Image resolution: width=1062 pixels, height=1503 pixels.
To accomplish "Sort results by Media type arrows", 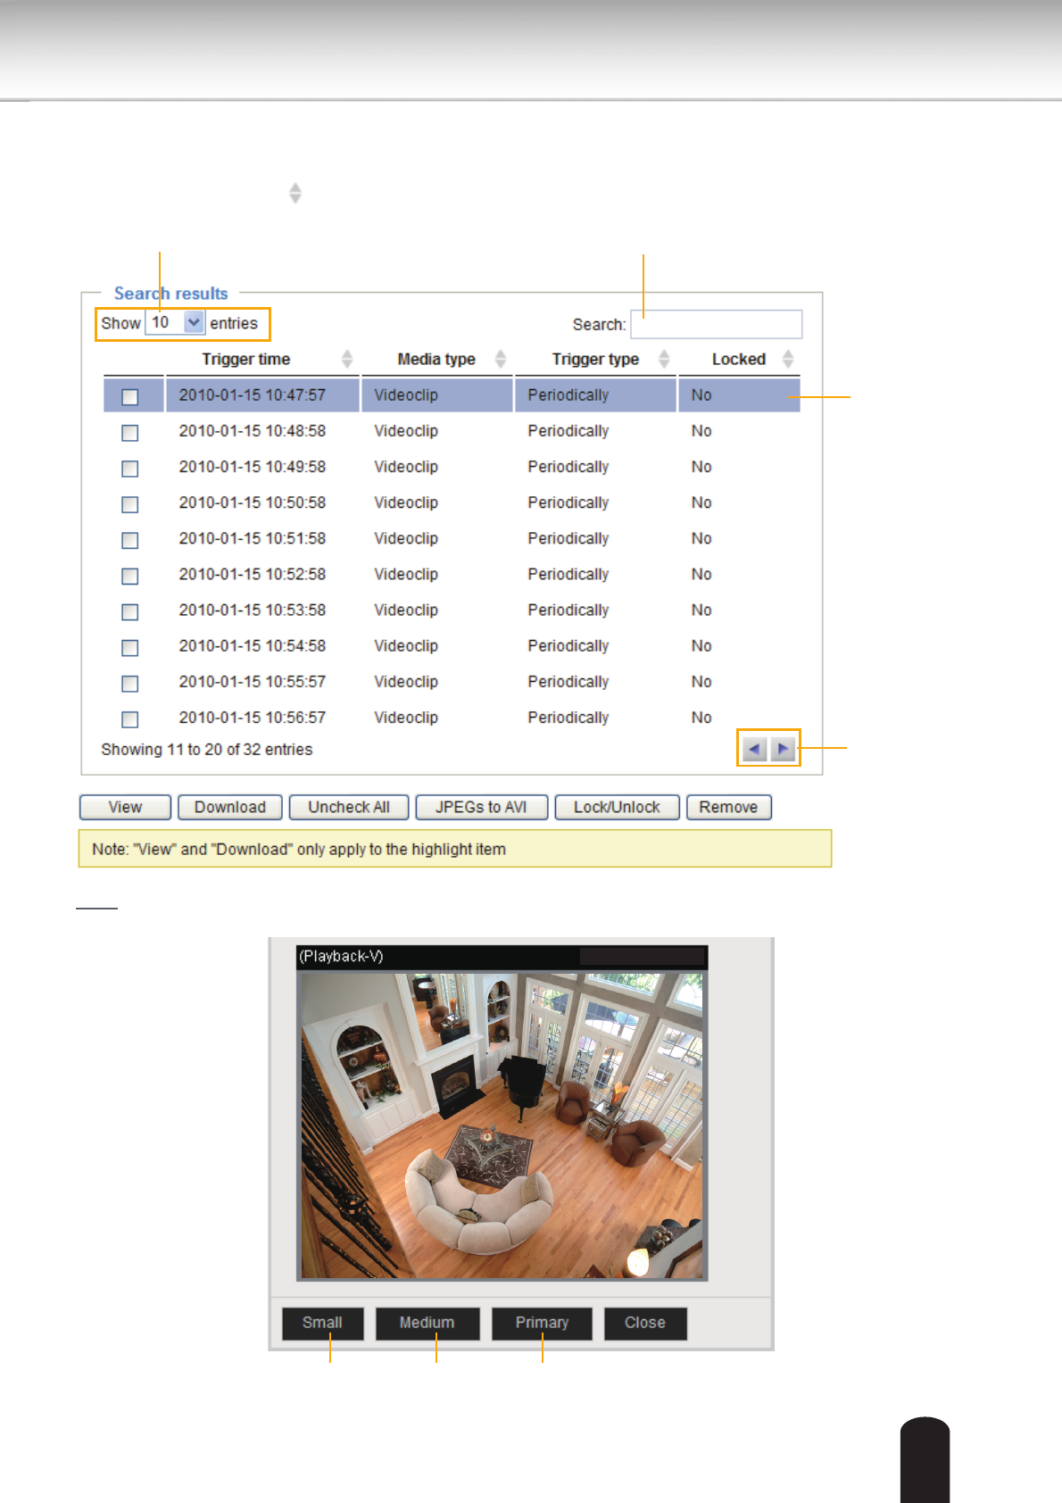I will (x=501, y=359).
